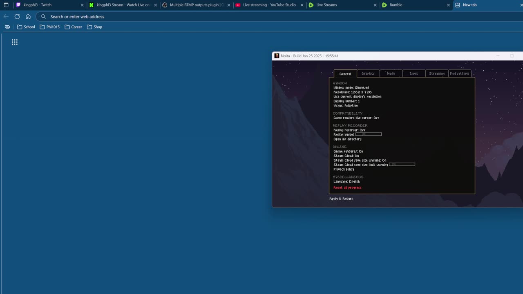Open the Graphics settings tab in Noita

[368, 73]
